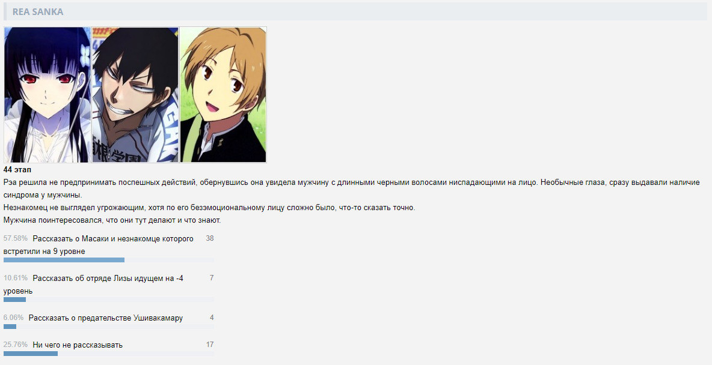Viewport: 712px width, 365px height.
Task: Vote for 'Рассказать о предательстве Ушивакамару' option
Action: point(106,318)
